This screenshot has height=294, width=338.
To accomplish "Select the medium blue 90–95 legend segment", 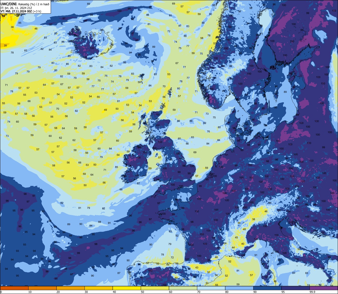I will (267, 288).
